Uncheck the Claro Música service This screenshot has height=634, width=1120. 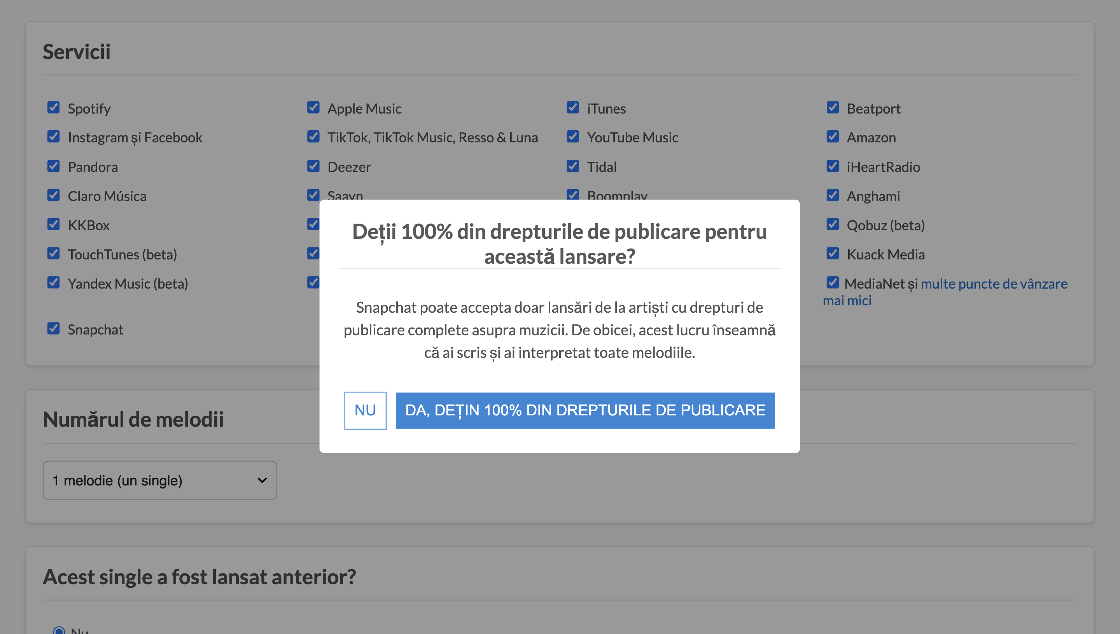point(54,195)
